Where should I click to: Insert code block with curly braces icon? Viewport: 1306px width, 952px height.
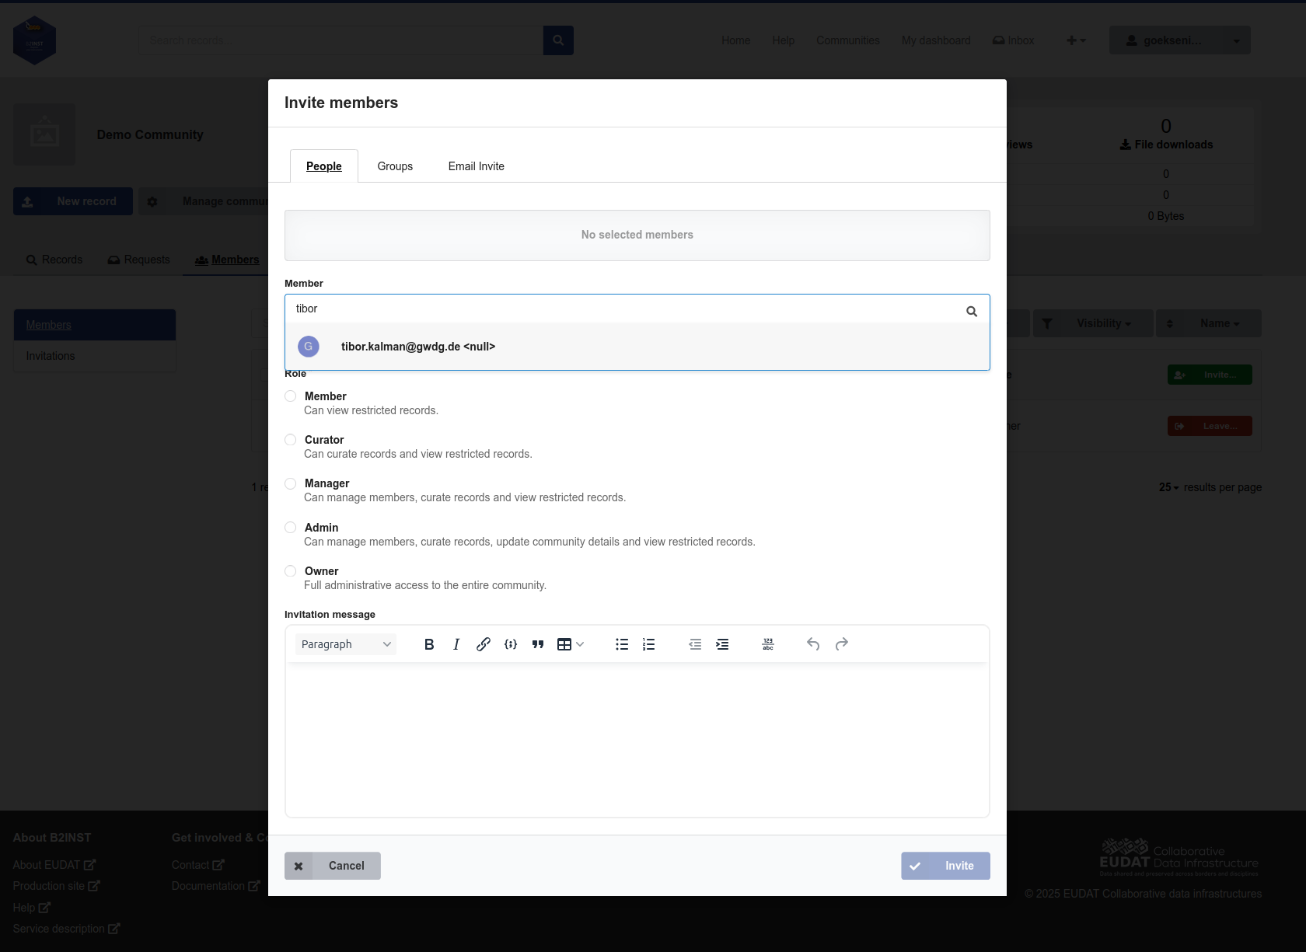511,644
